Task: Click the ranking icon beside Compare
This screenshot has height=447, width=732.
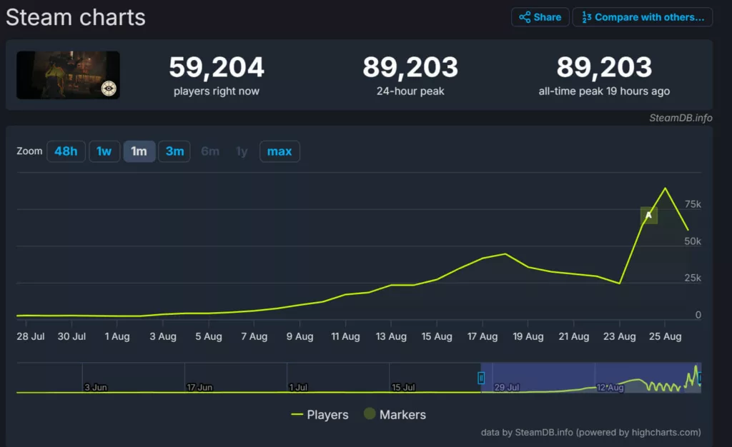Action: pos(586,17)
